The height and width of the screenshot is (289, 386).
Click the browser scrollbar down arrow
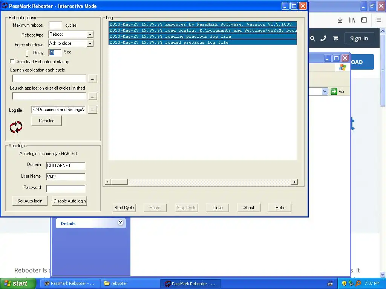383,274
